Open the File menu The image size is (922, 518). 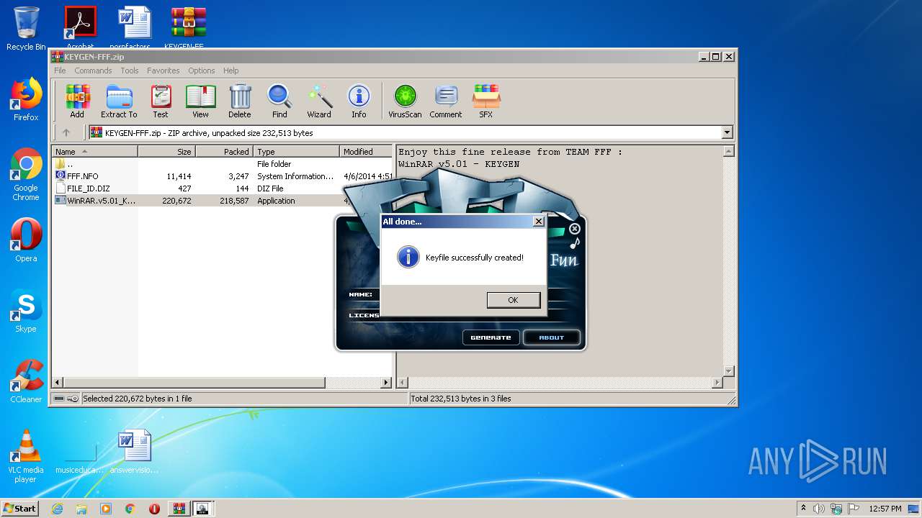(x=60, y=71)
